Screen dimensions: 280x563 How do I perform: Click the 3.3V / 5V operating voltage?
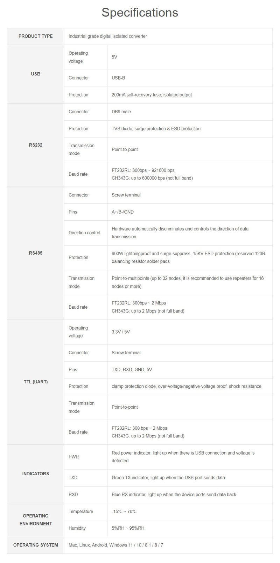(121, 332)
